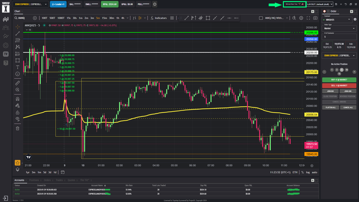Open the TV TradingView sidebar icon
The image size is (359, 202).
[6, 54]
